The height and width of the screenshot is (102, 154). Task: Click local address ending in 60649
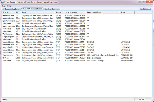[x=75, y=37]
